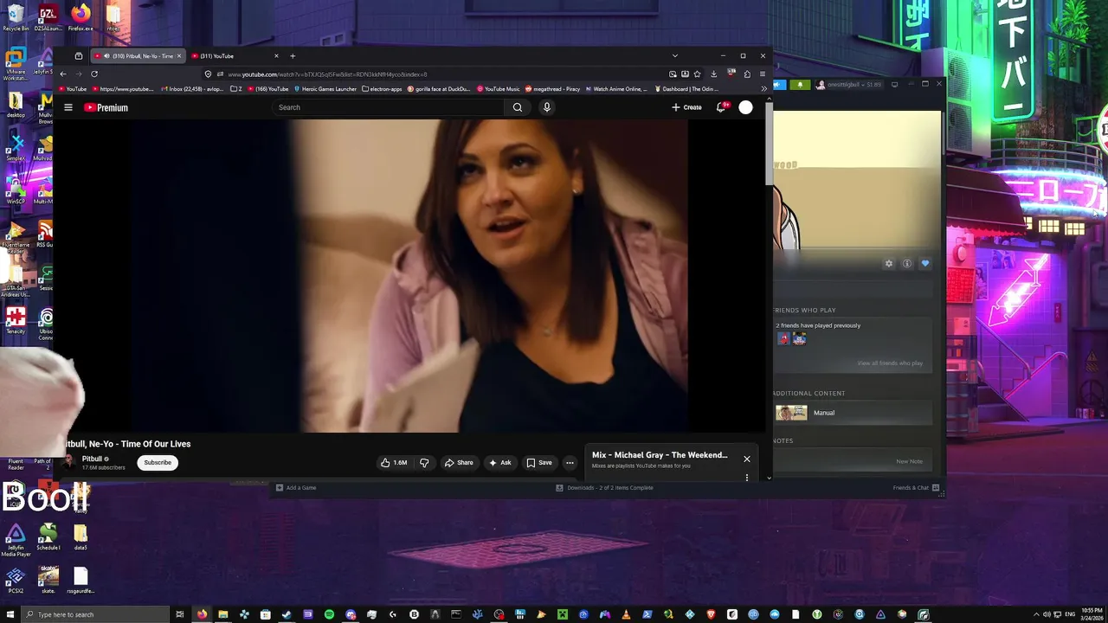Image resolution: width=1108 pixels, height=623 pixels.
Task: Open Steam Downloads status at bottom
Action: click(x=604, y=488)
